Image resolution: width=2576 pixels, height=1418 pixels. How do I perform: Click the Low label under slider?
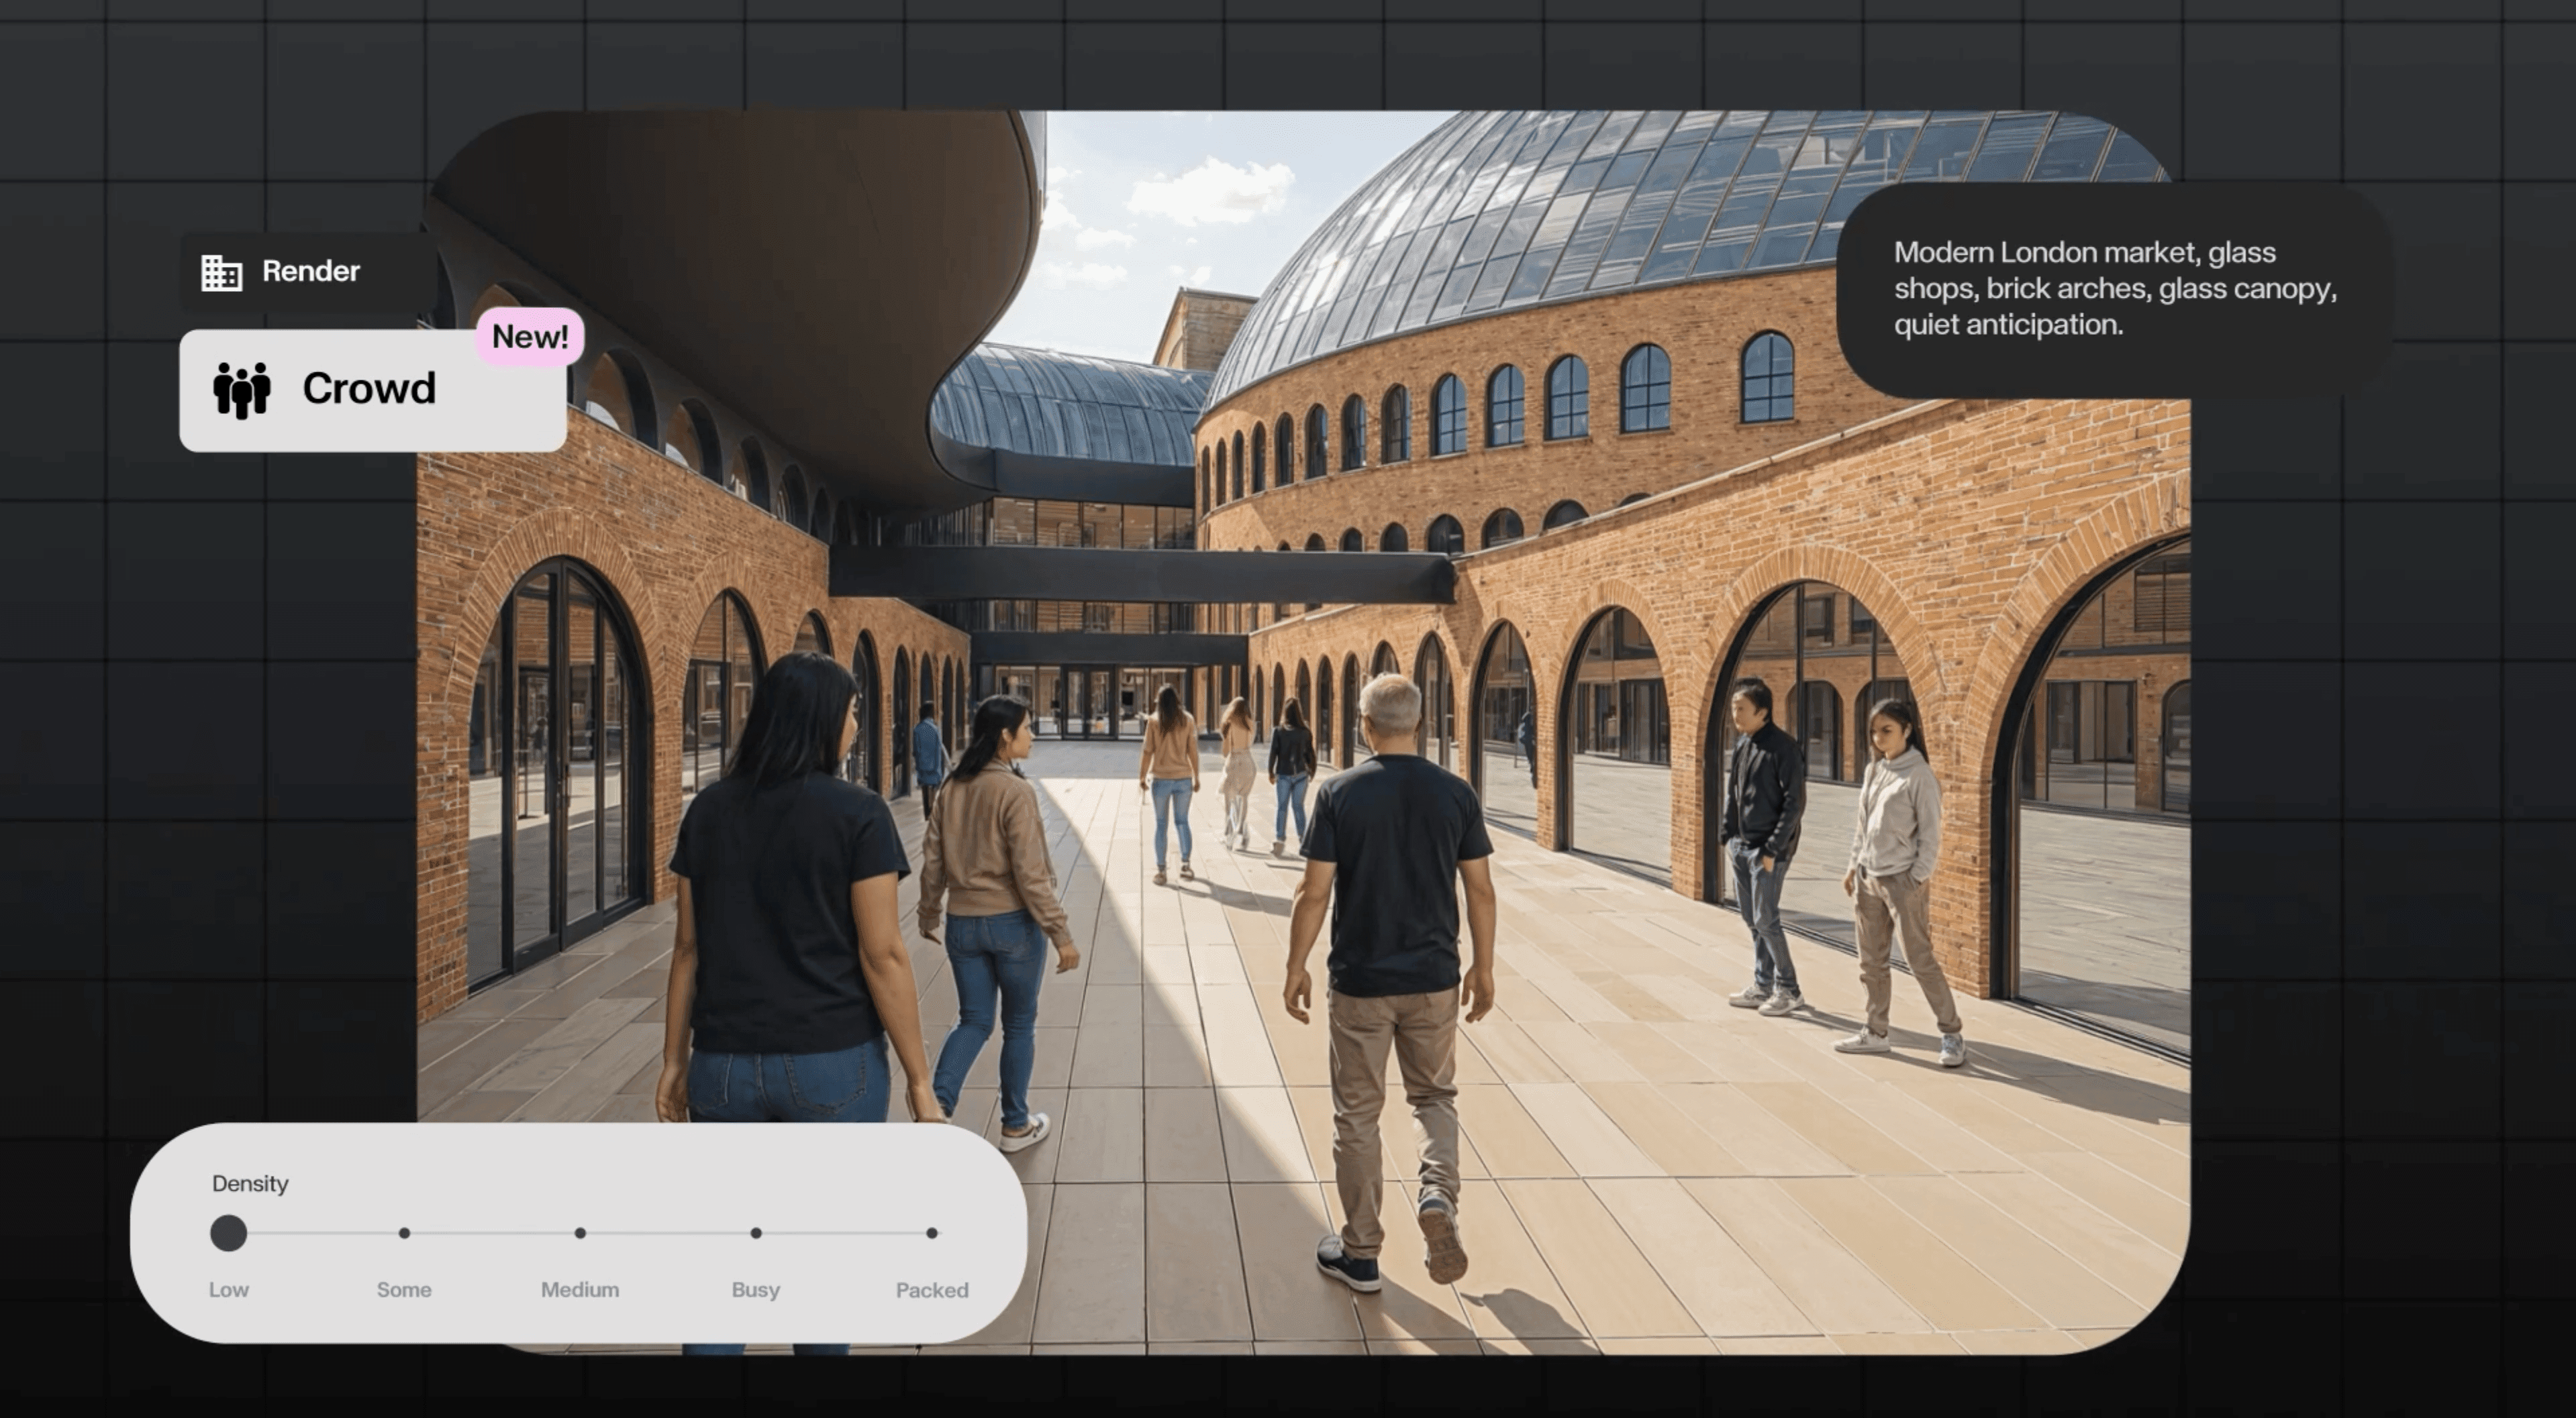[x=228, y=1290]
